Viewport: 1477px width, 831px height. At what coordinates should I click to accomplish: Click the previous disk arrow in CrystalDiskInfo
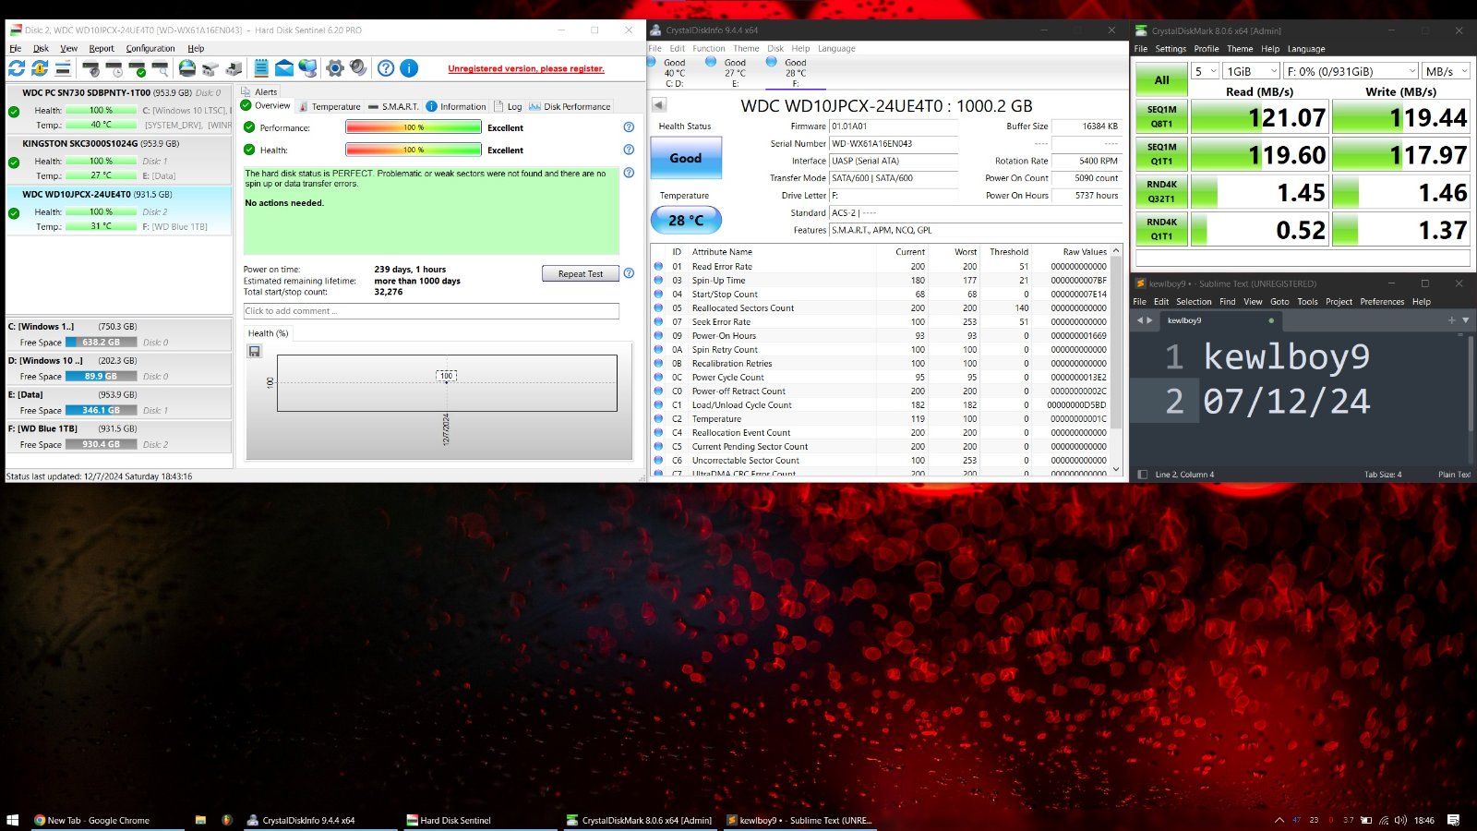[x=659, y=105]
